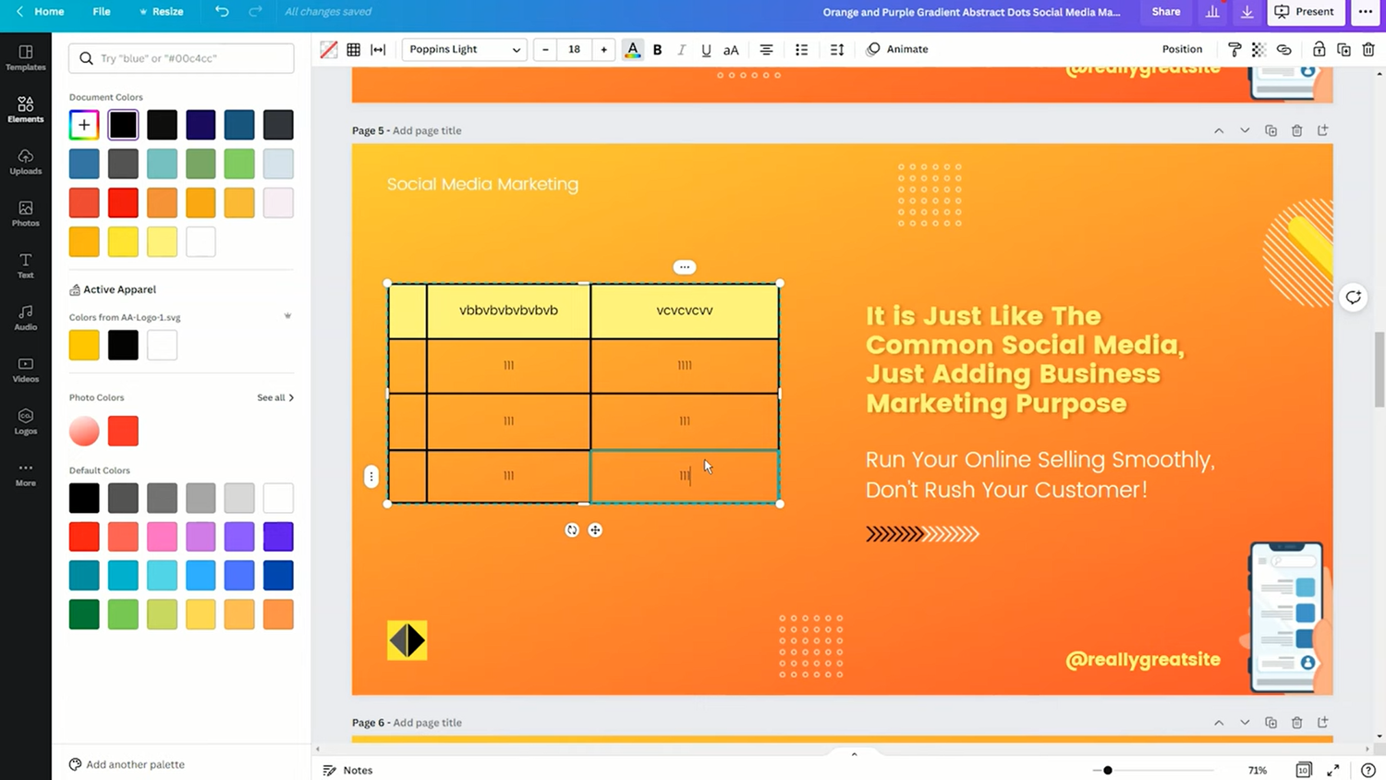Image resolution: width=1386 pixels, height=780 pixels.
Task: Open the Uploads panel
Action: pos(25,161)
